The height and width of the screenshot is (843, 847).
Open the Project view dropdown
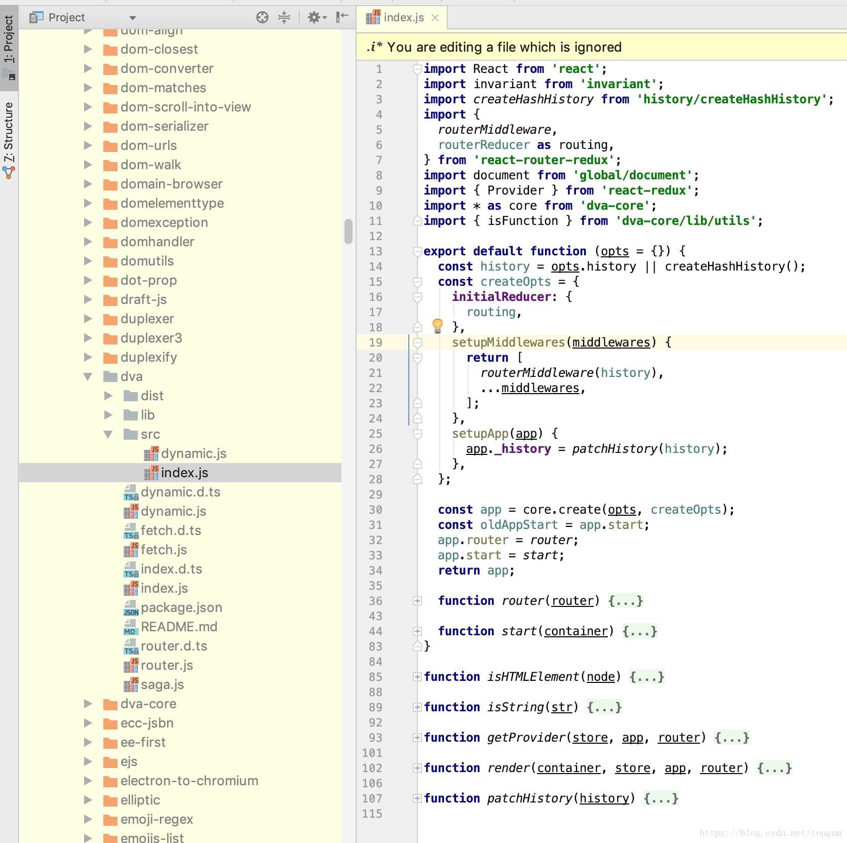point(133,18)
